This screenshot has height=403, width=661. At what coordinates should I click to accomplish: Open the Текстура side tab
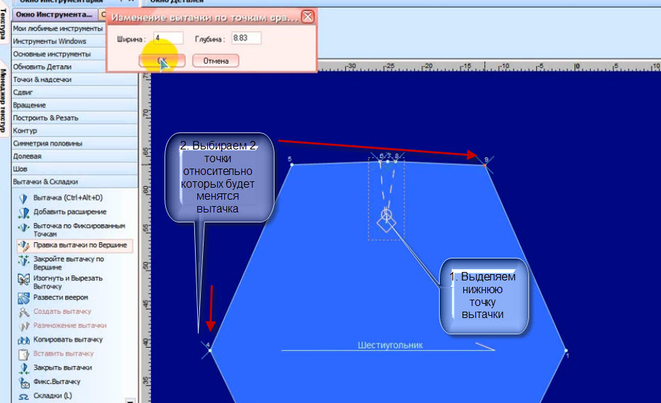click(x=3, y=23)
